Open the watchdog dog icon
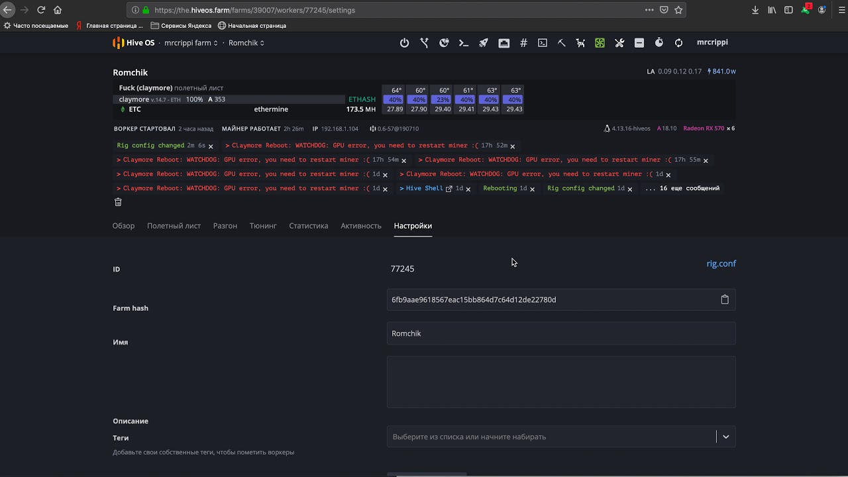 pos(580,42)
